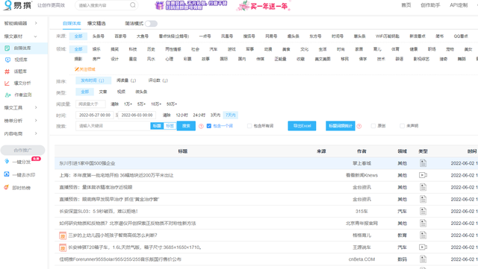Viewport: 478px width, 269px height.
Task: Open 视频库 in the sidebar
Action: (x=21, y=60)
